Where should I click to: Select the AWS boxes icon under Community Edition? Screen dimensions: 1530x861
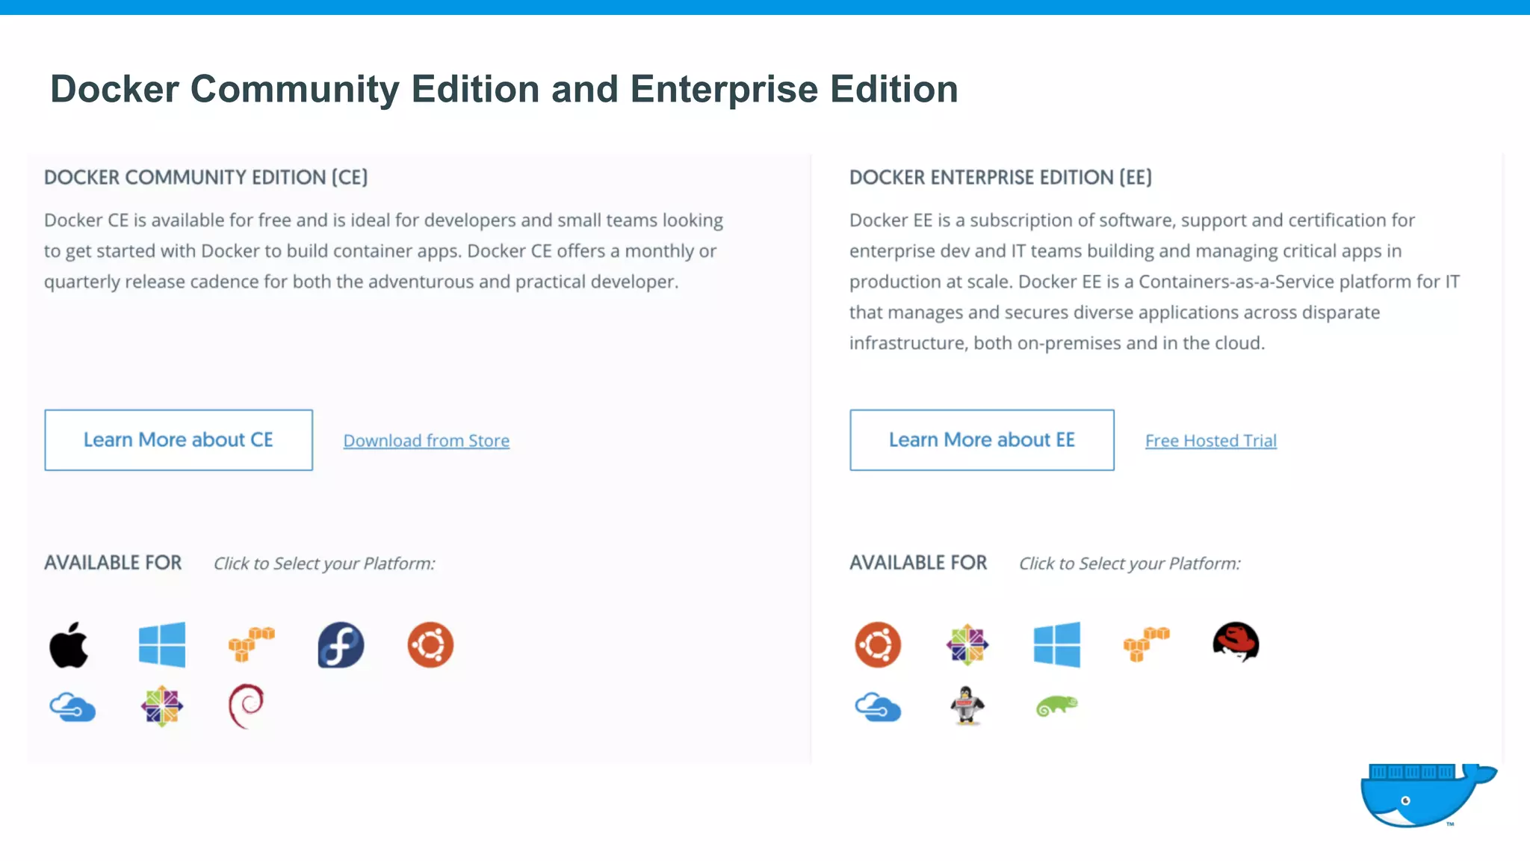(x=251, y=644)
